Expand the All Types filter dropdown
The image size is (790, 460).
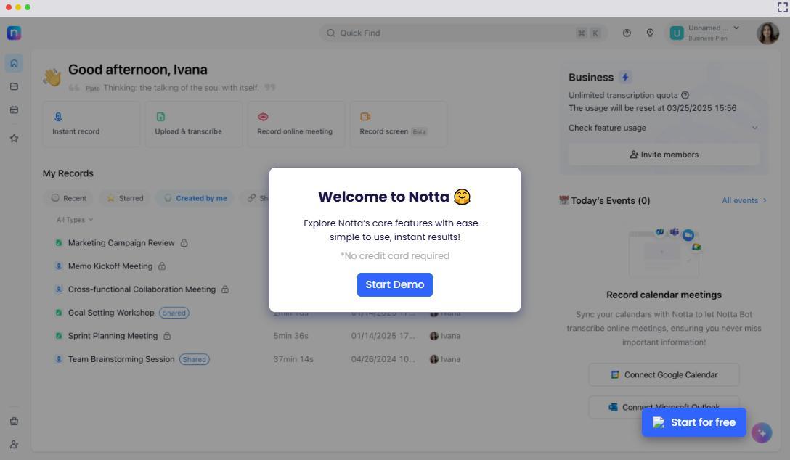coord(75,220)
